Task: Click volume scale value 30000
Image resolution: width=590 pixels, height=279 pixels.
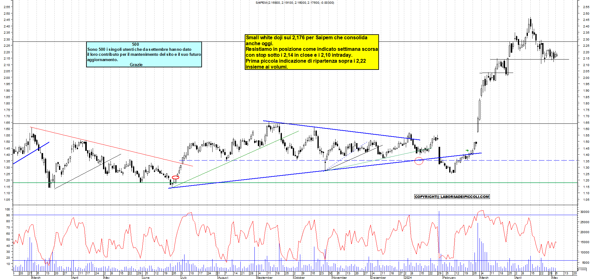Action: [x=585, y=212]
